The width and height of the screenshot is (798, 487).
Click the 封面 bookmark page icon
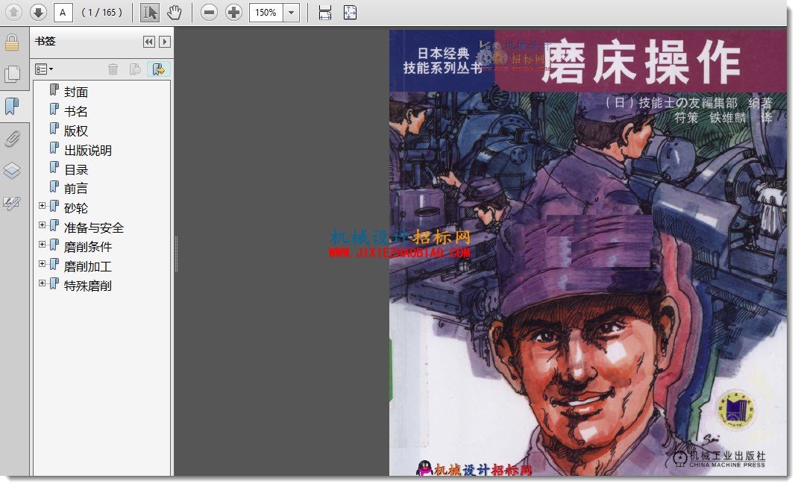(54, 90)
